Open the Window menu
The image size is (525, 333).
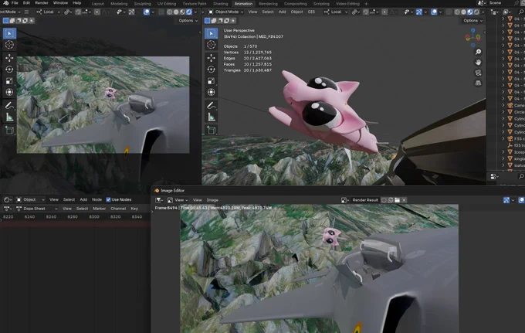tap(60, 3)
